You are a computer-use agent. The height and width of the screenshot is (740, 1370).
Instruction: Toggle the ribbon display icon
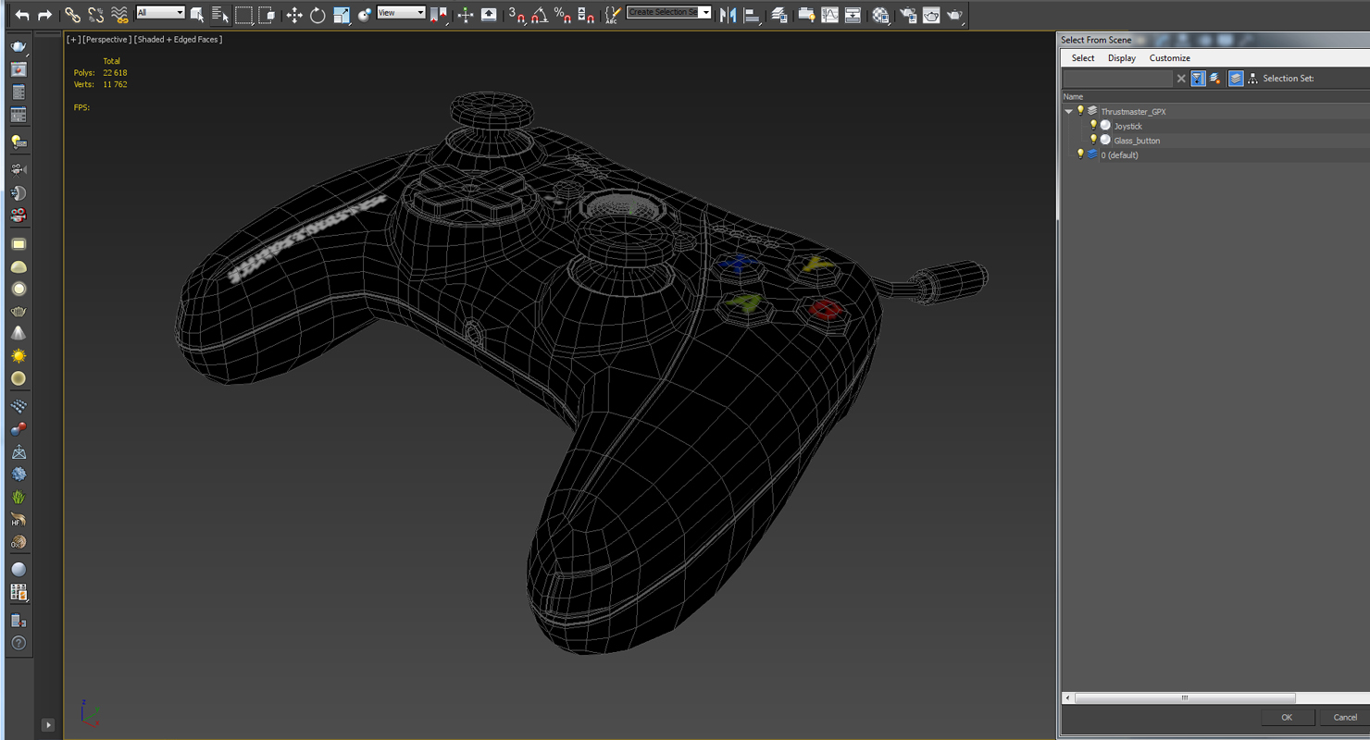(806, 15)
